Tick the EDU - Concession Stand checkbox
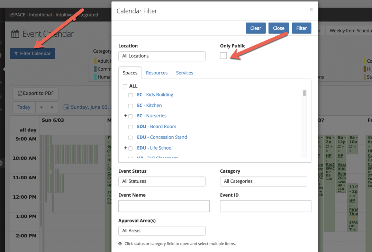This screenshot has width=372, height=252. coord(130,138)
